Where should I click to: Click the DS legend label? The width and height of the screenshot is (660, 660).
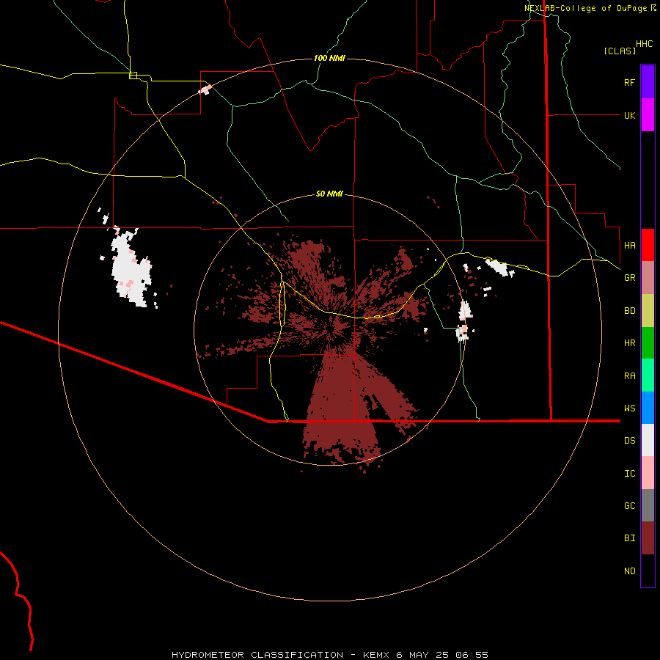coord(629,441)
